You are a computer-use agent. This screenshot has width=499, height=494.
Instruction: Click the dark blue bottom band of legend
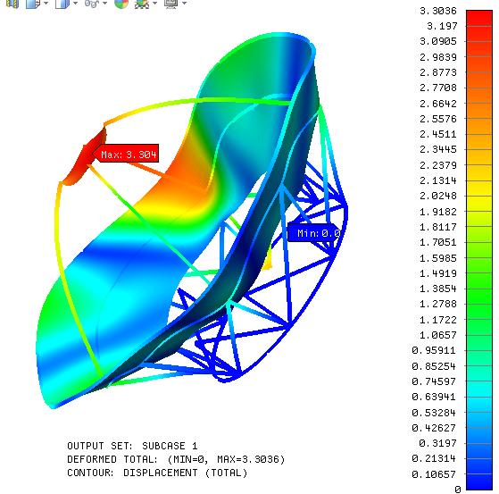pyautogui.click(x=479, y=481)
